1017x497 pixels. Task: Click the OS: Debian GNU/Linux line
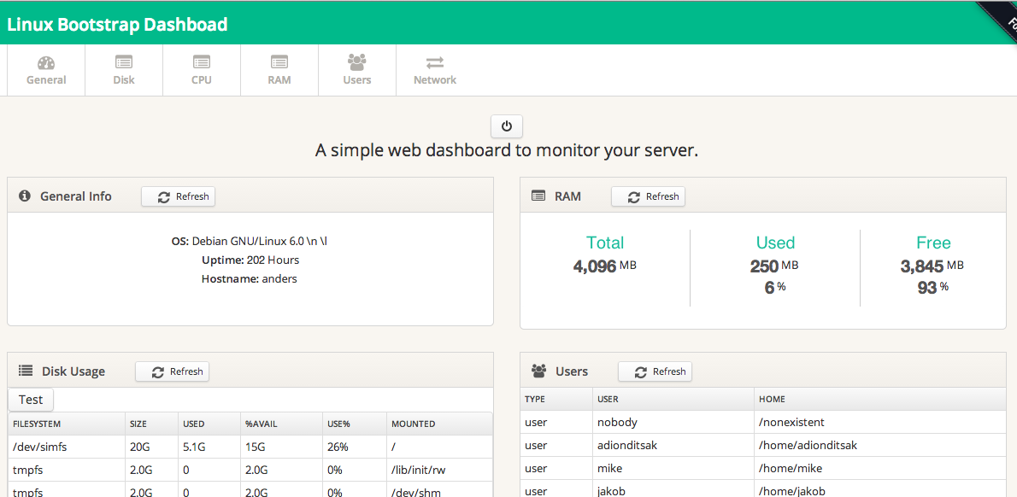pos(250,241)
